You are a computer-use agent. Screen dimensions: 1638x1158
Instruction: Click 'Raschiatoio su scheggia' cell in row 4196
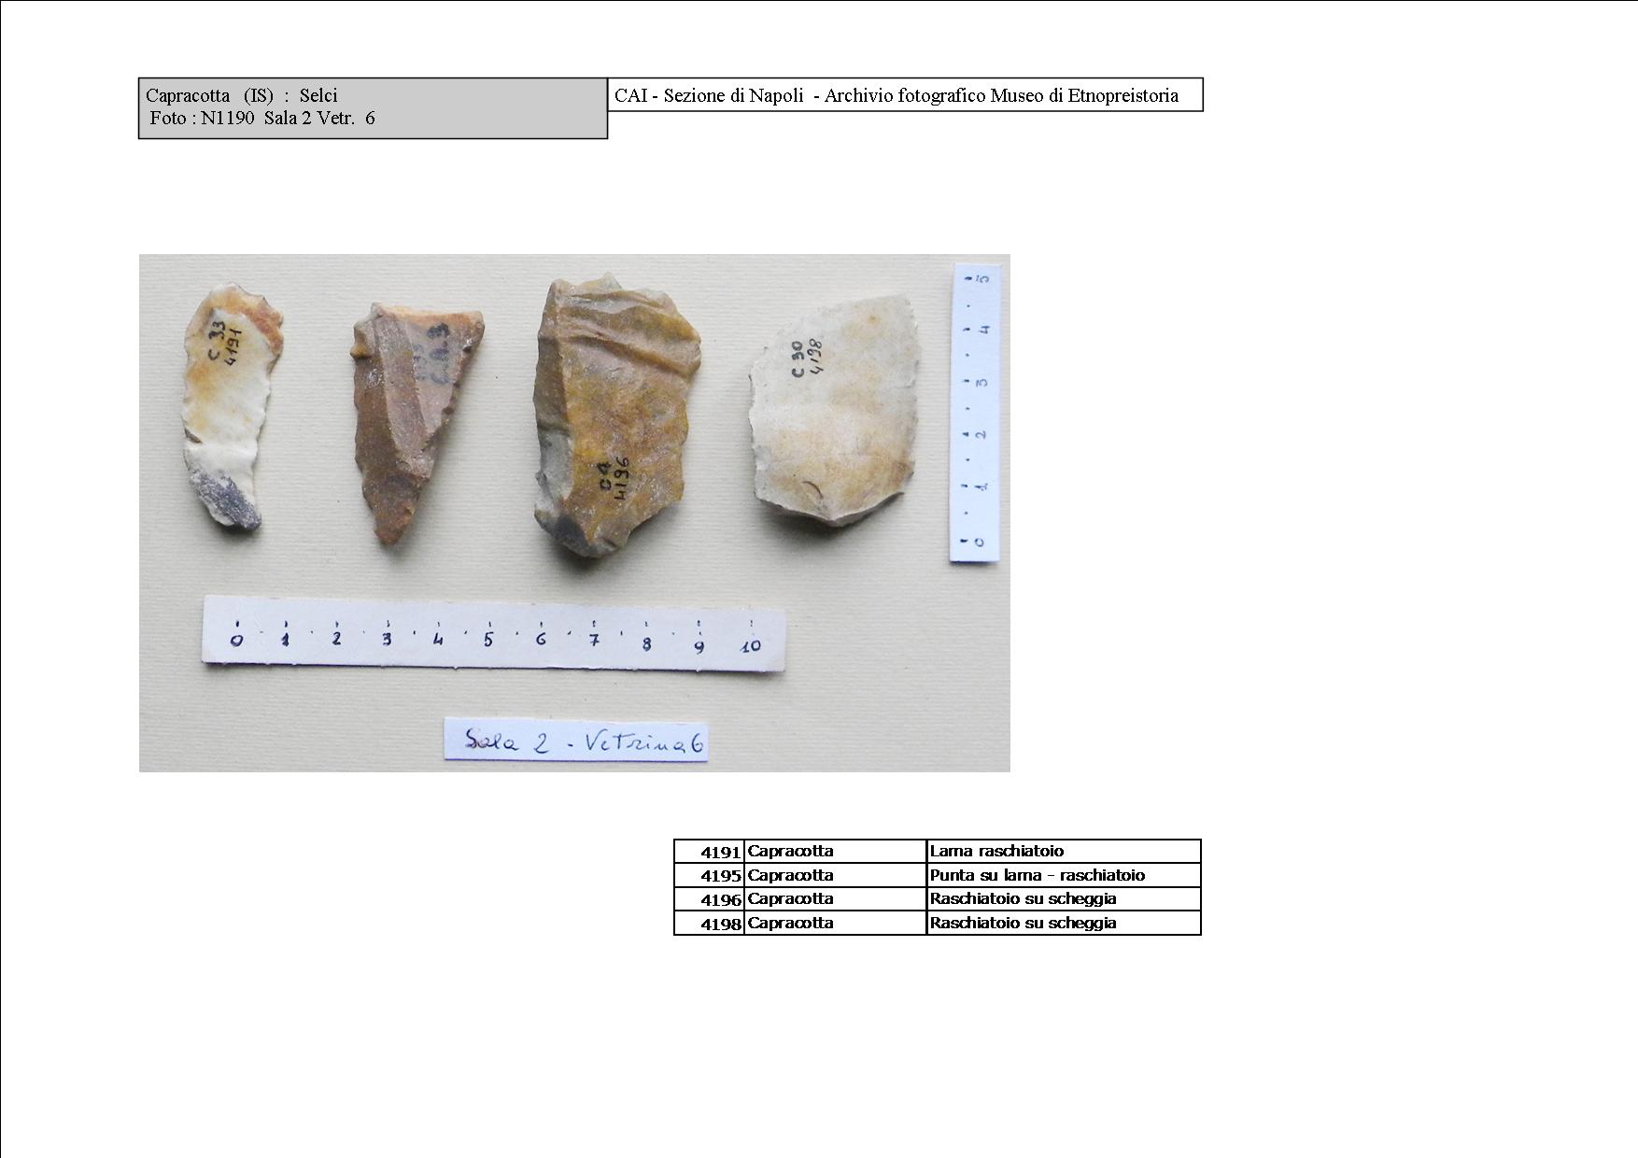tap(1064, 899)
